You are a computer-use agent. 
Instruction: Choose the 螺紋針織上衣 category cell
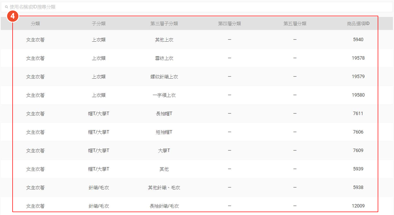click(164, 77)
